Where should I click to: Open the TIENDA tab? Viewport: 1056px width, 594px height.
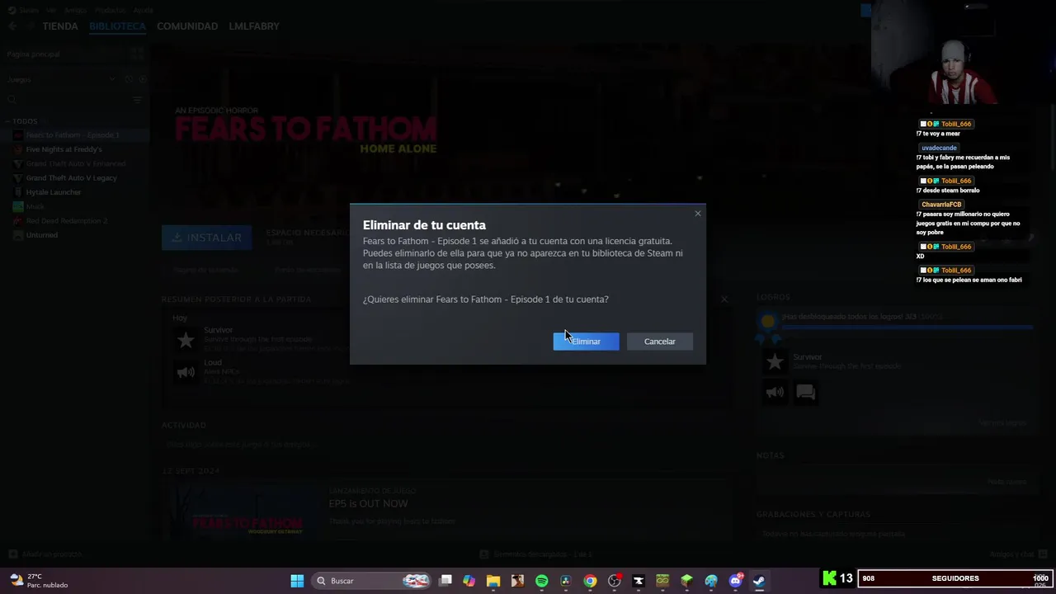(x=60, y=26)
